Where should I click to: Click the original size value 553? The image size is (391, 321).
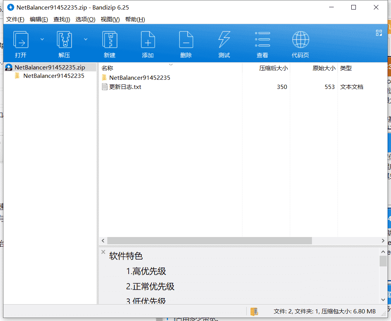pyautogui.click(x=330, y=87)
